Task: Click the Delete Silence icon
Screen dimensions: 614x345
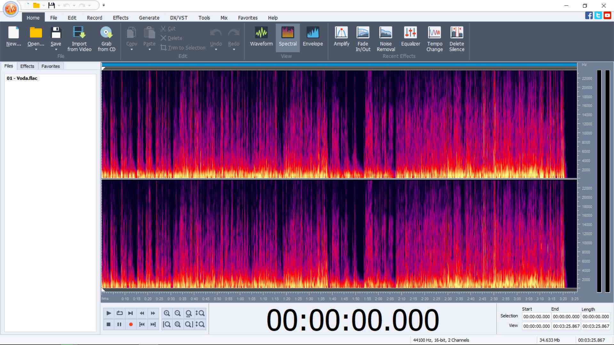Action: pos(456,33)
